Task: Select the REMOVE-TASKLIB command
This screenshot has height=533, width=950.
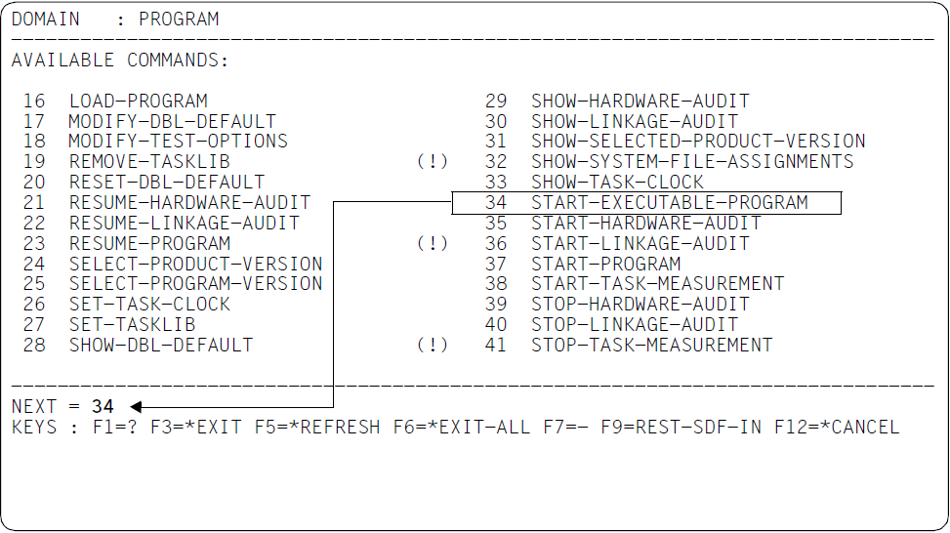Action: pos(149,162)
